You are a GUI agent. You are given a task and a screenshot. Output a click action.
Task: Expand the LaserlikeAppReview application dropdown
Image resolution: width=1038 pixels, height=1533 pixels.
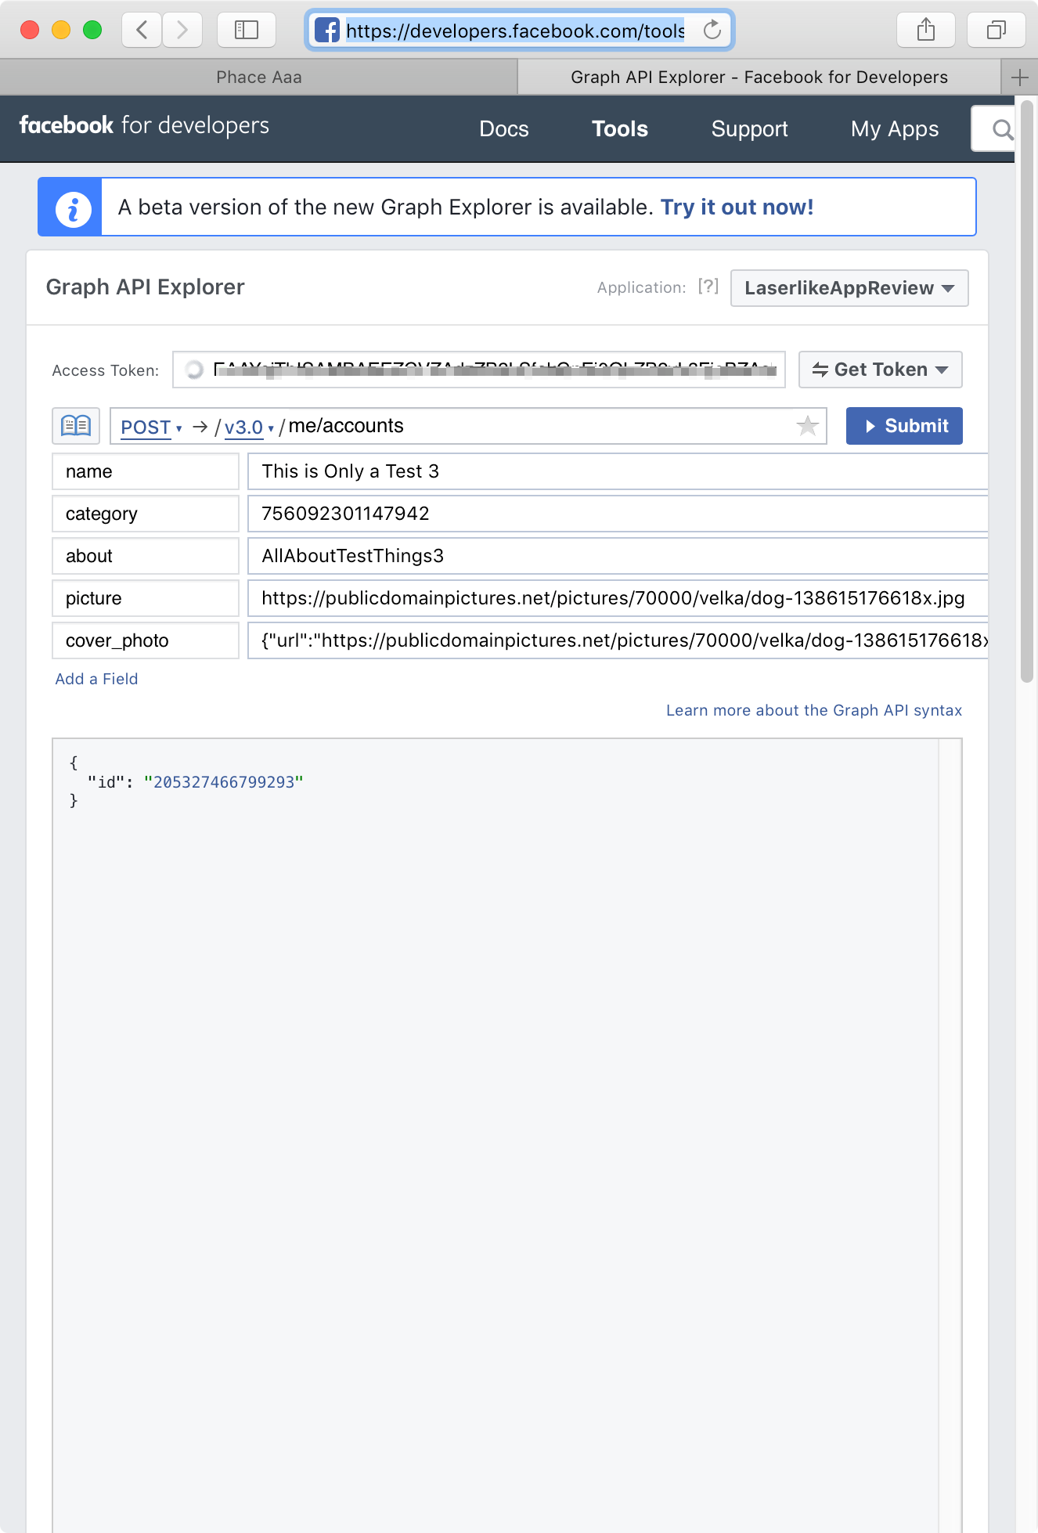point(849,288)
